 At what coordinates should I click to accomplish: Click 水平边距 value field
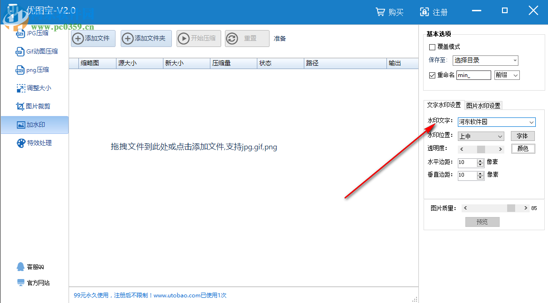[x=467, y=162]
